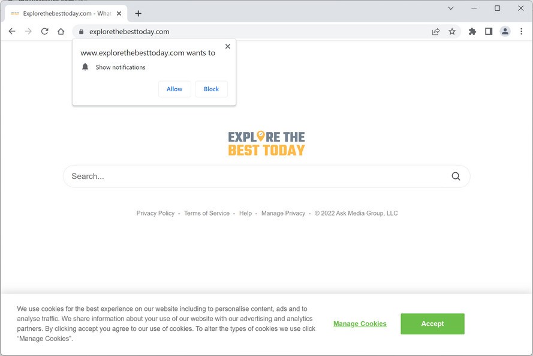
Task: Open the Terms of Service link
Action: tap(207, 213)
